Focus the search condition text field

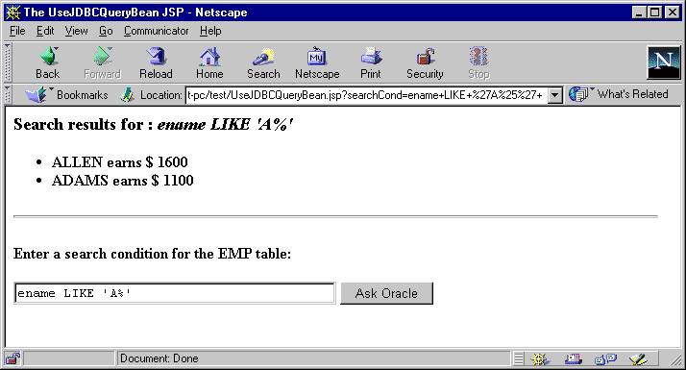(x=175, y=293)
